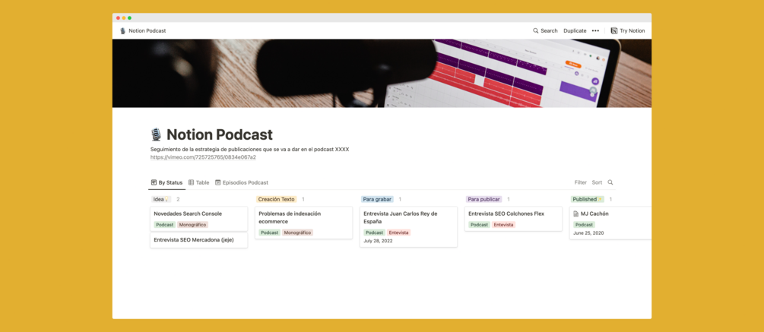764x332 pixels.
Task: Click the Episodios Podcast calendar icon
Action: click(x=218, y=182)
